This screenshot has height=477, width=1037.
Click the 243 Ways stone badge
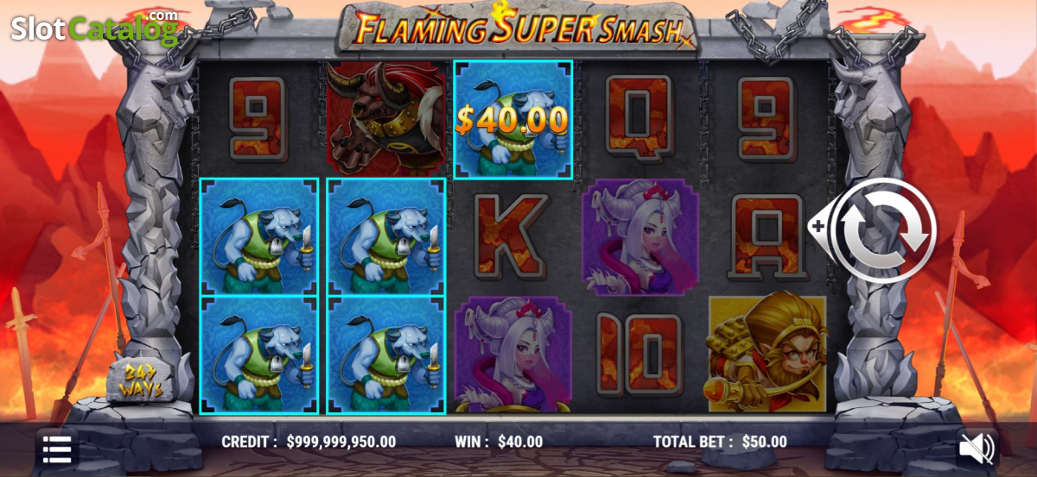pyautogui.click(x=140, y=380)
